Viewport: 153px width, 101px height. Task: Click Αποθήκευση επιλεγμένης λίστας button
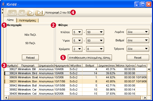[x=90, y=58]
